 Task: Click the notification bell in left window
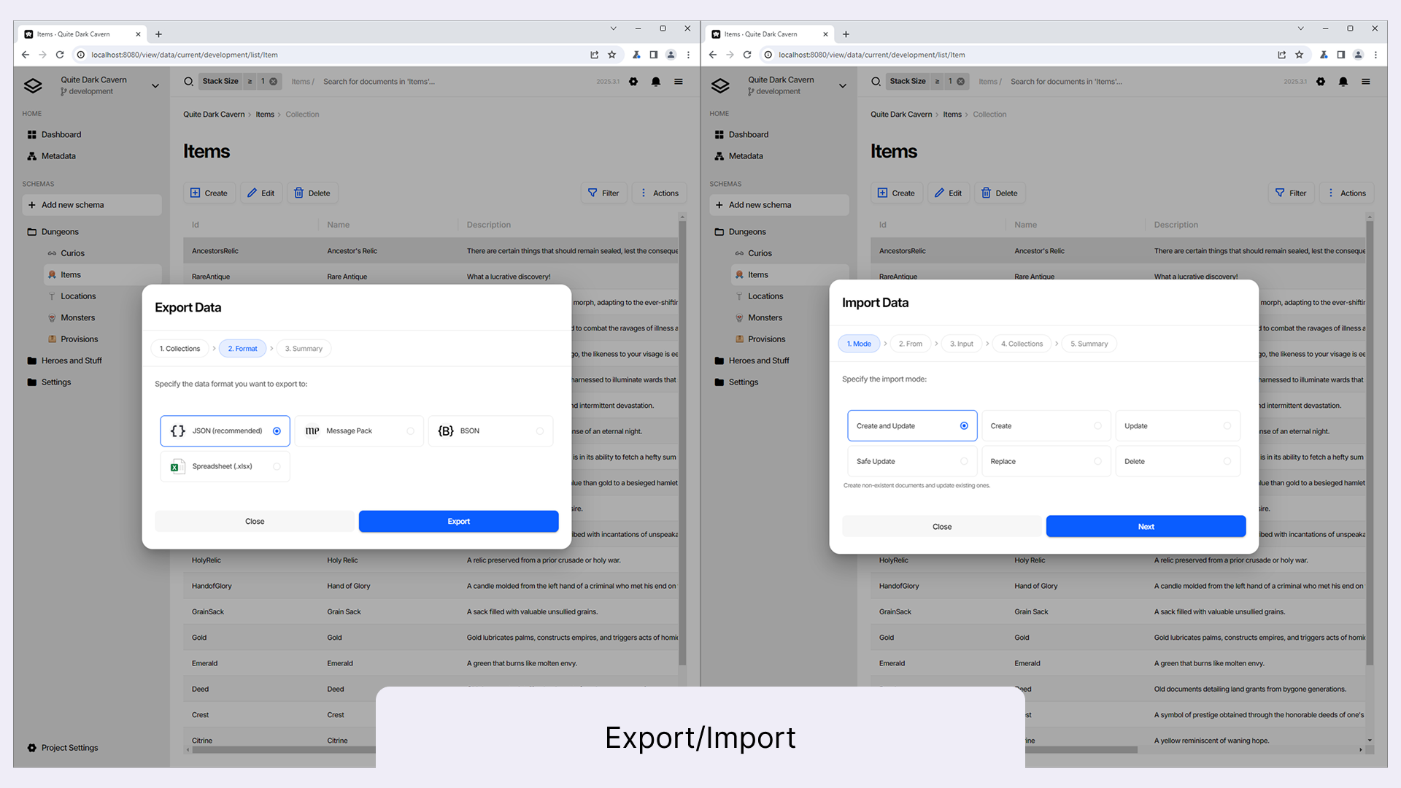point(655,82)
